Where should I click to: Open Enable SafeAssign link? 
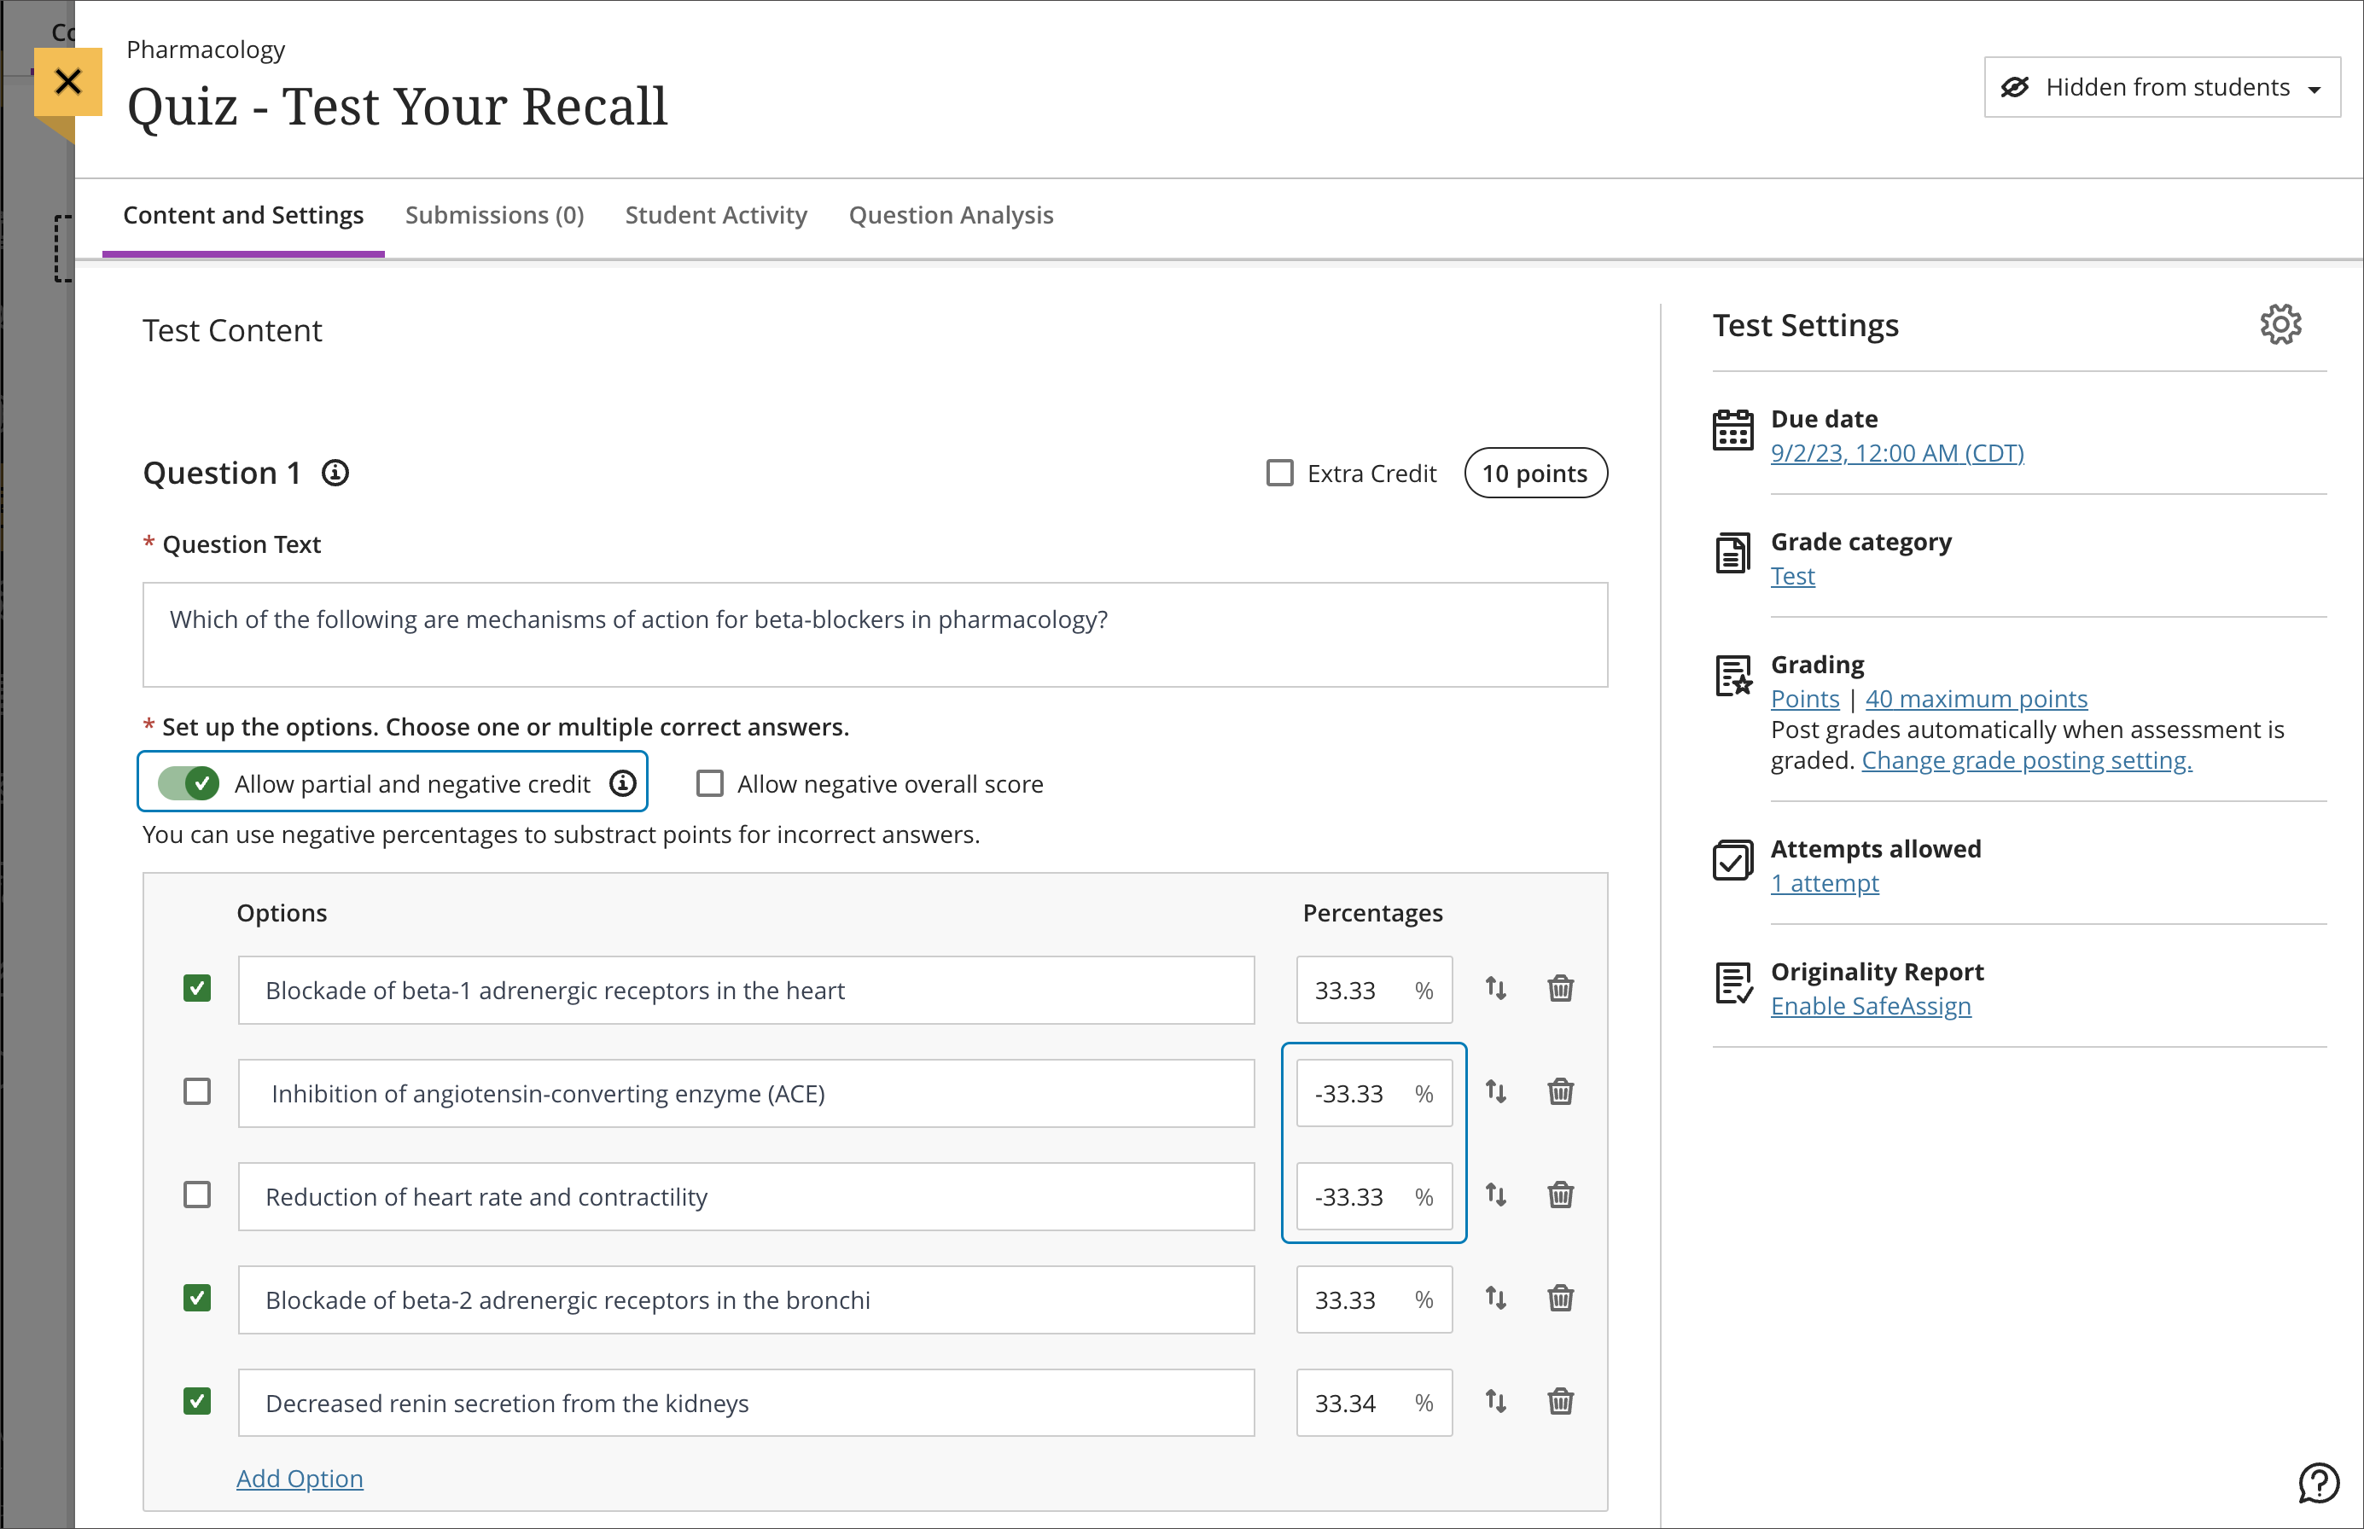click(1870, 1006)
